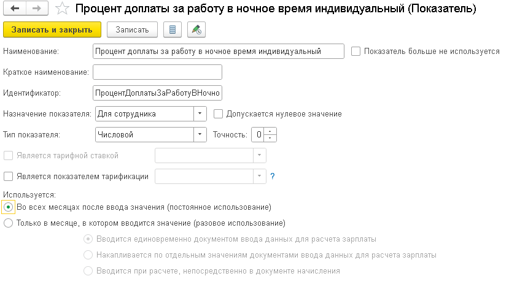Select 'Во всех месяцах после ввода значения' radio
509x303 pixels.
tap(8, 207)
